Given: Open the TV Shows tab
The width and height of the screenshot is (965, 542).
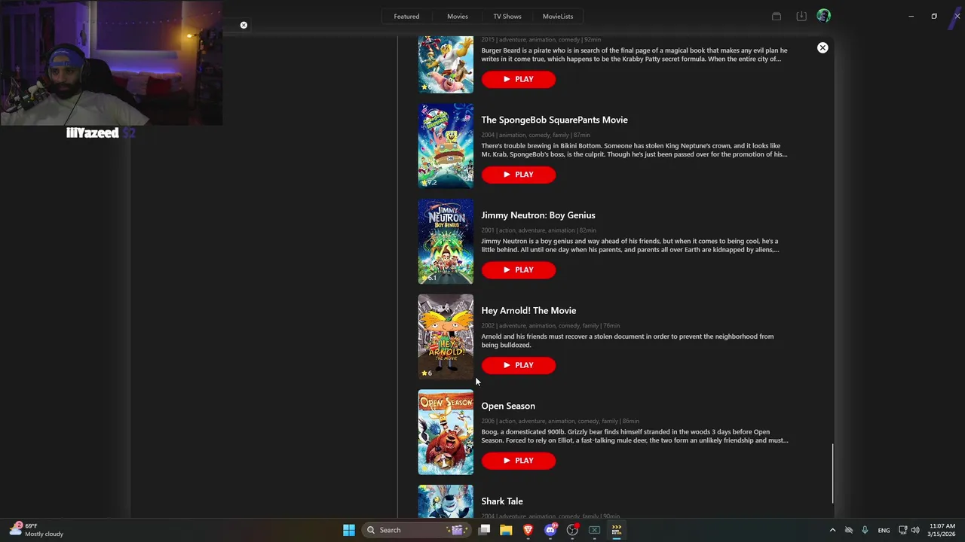Looking at the screenshot, I should pyautogui.click(x=507, y=17).
